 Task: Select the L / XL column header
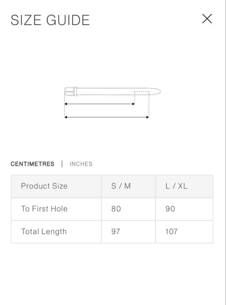(176, 186)
